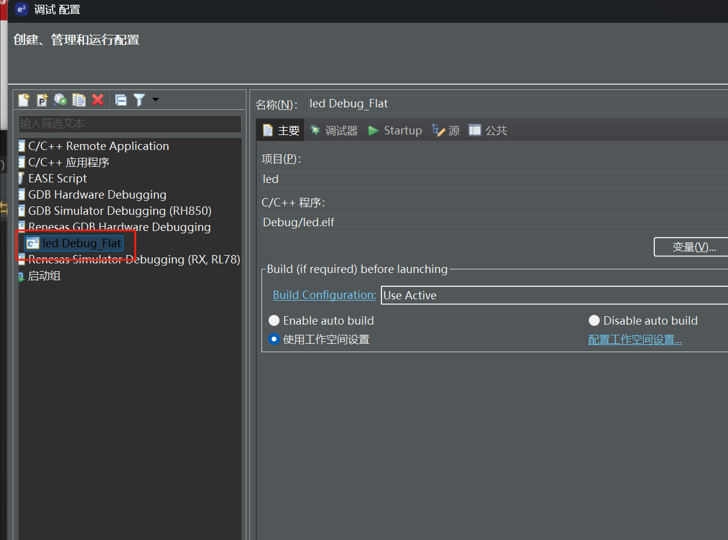Click the 变量(V)... button
Viewport: 728px width, 540px height.
pos(691,247)
